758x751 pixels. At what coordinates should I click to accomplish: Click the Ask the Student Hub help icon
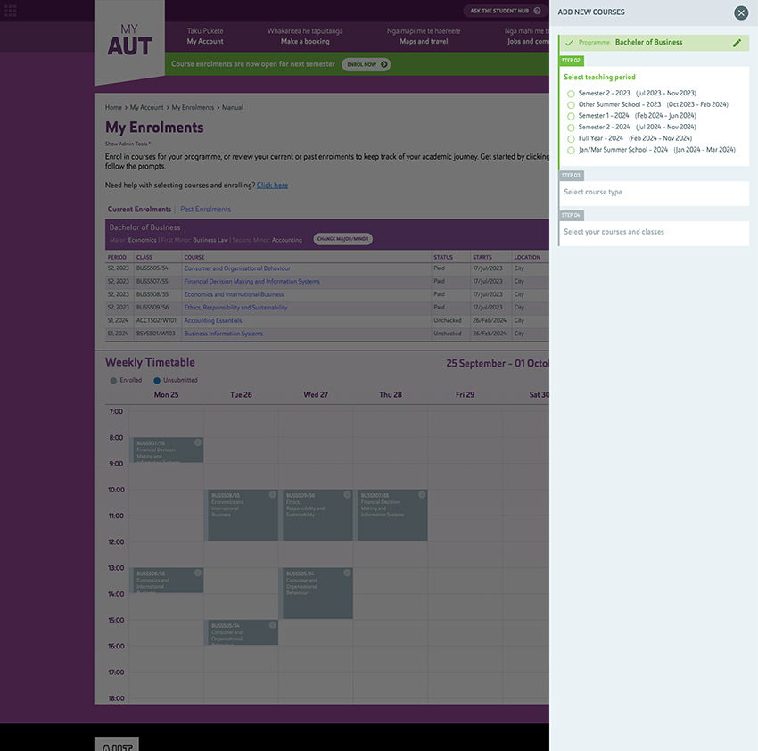click(x=538, y=11)
